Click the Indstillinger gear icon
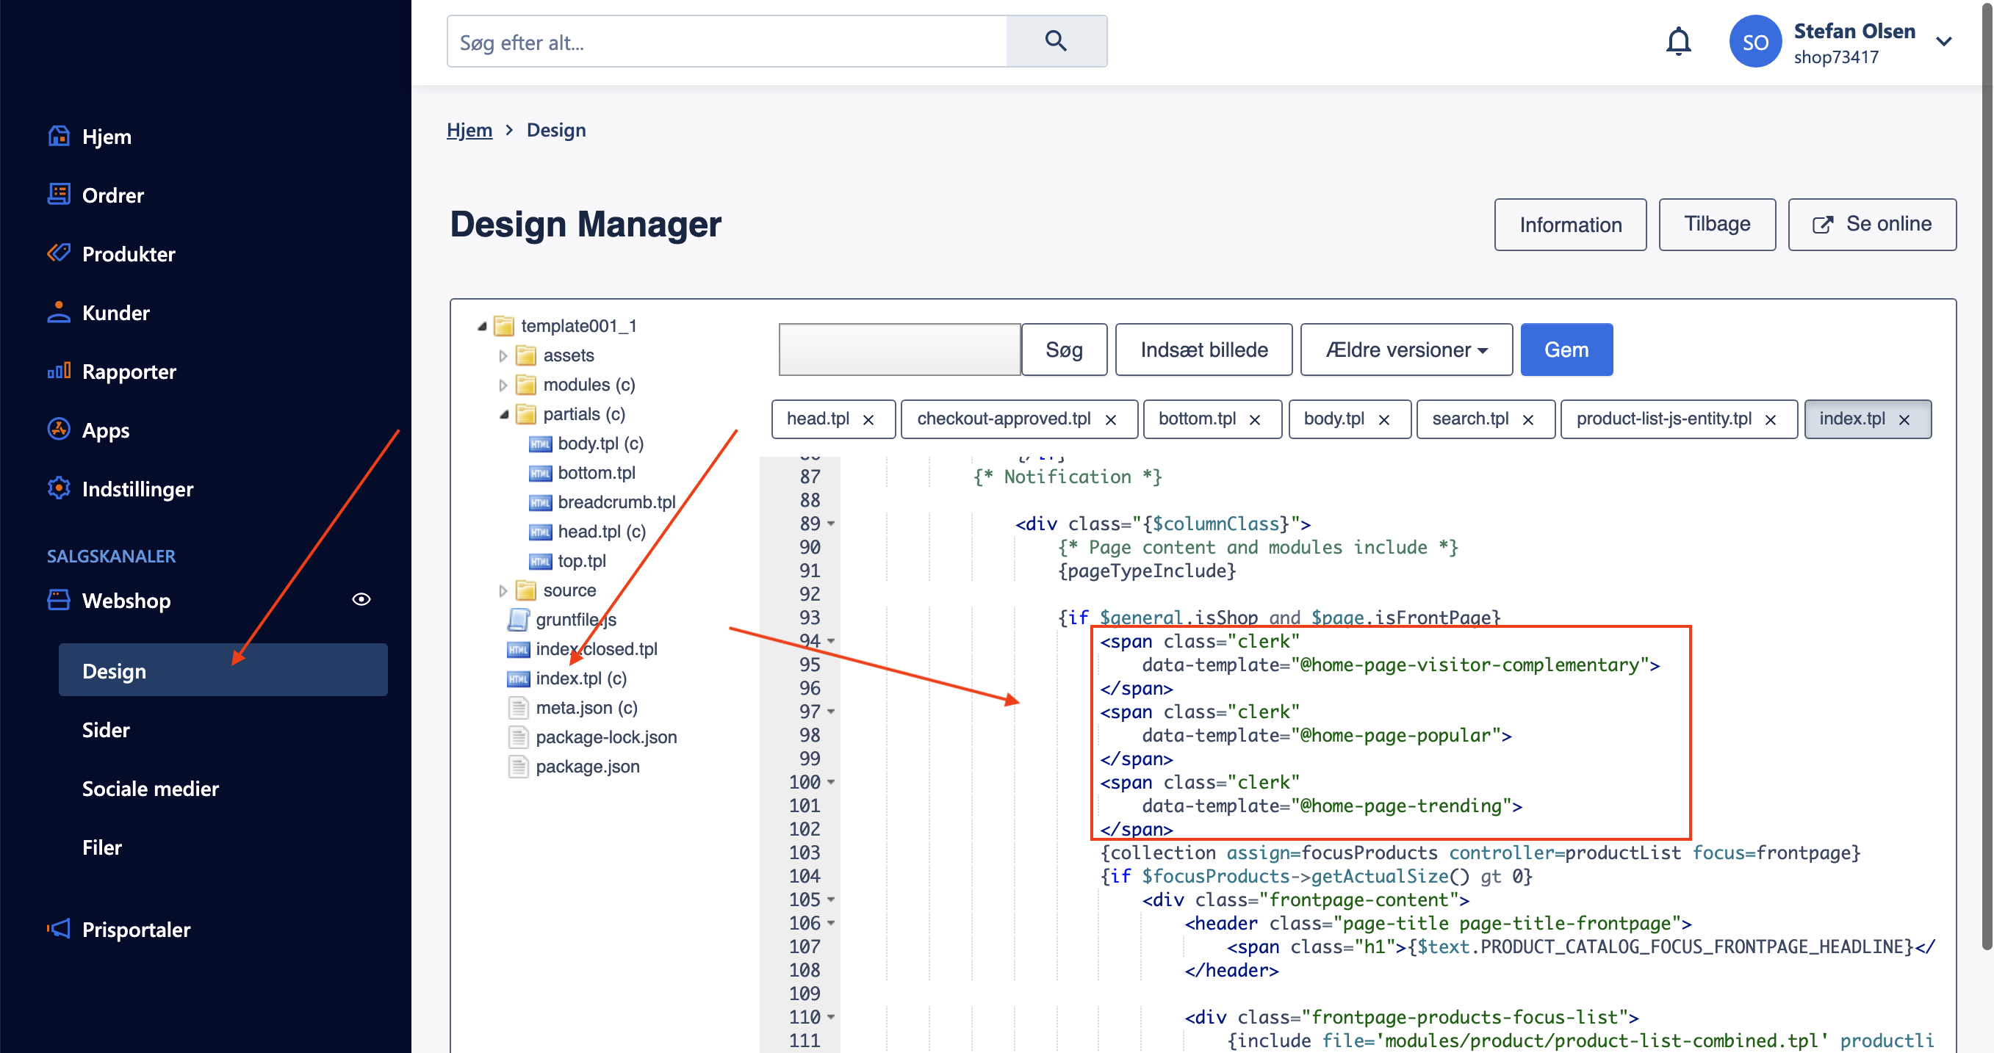Image resolution: width=1994 pixels, height=1053 pixels. 59,488
